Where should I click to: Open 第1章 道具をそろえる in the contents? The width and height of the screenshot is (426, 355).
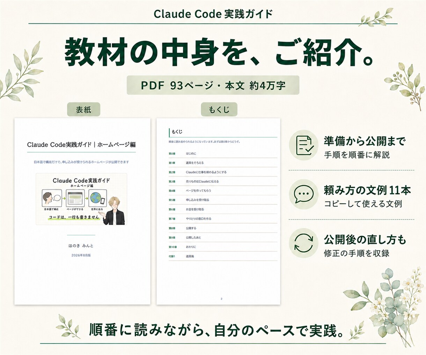223,163
